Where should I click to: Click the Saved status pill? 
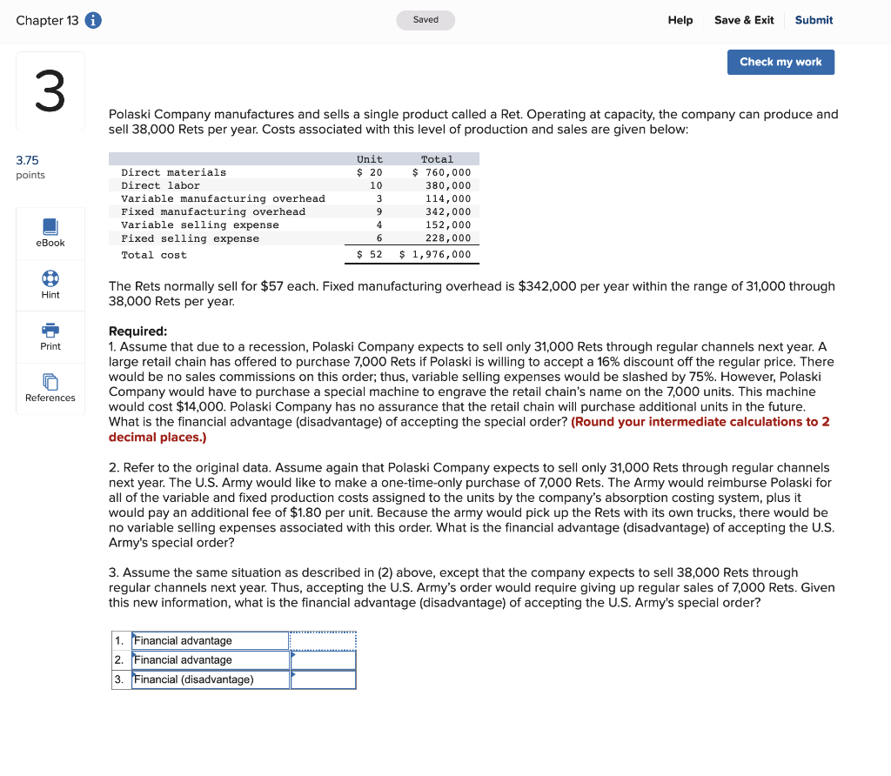(x=425, y=19)
